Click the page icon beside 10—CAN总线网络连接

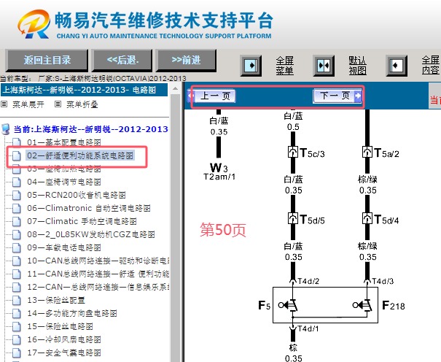tap(17, 261)
